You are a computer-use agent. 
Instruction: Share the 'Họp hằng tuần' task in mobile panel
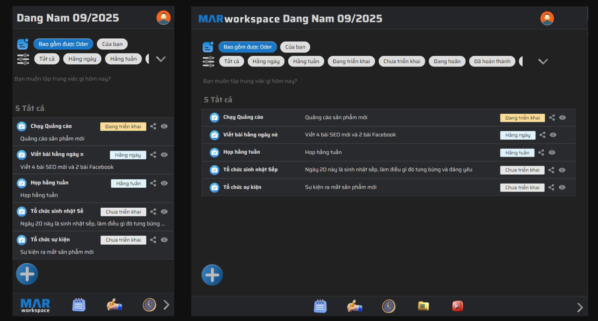[x=153, y=183]
